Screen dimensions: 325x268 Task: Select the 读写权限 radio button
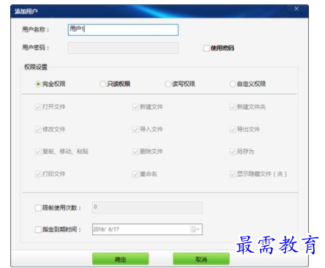tap(168, 84)
